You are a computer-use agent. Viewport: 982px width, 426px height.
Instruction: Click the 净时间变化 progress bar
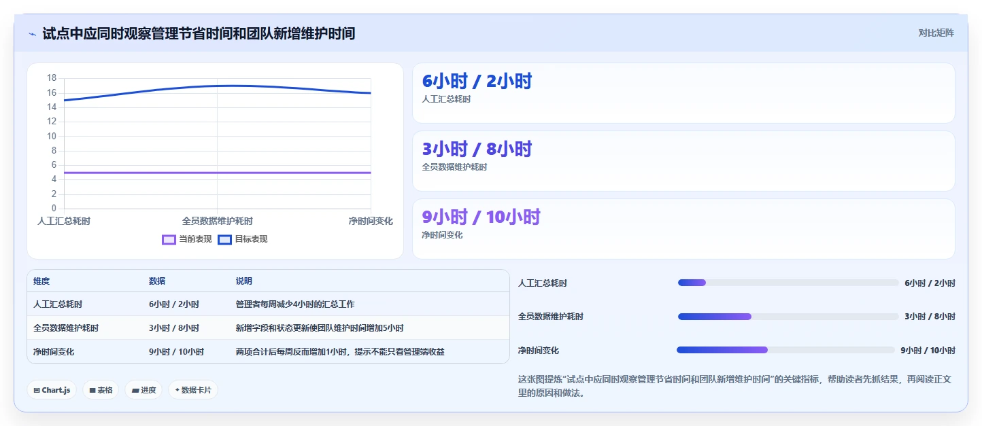pyautogui.click(x=785, y=350)
